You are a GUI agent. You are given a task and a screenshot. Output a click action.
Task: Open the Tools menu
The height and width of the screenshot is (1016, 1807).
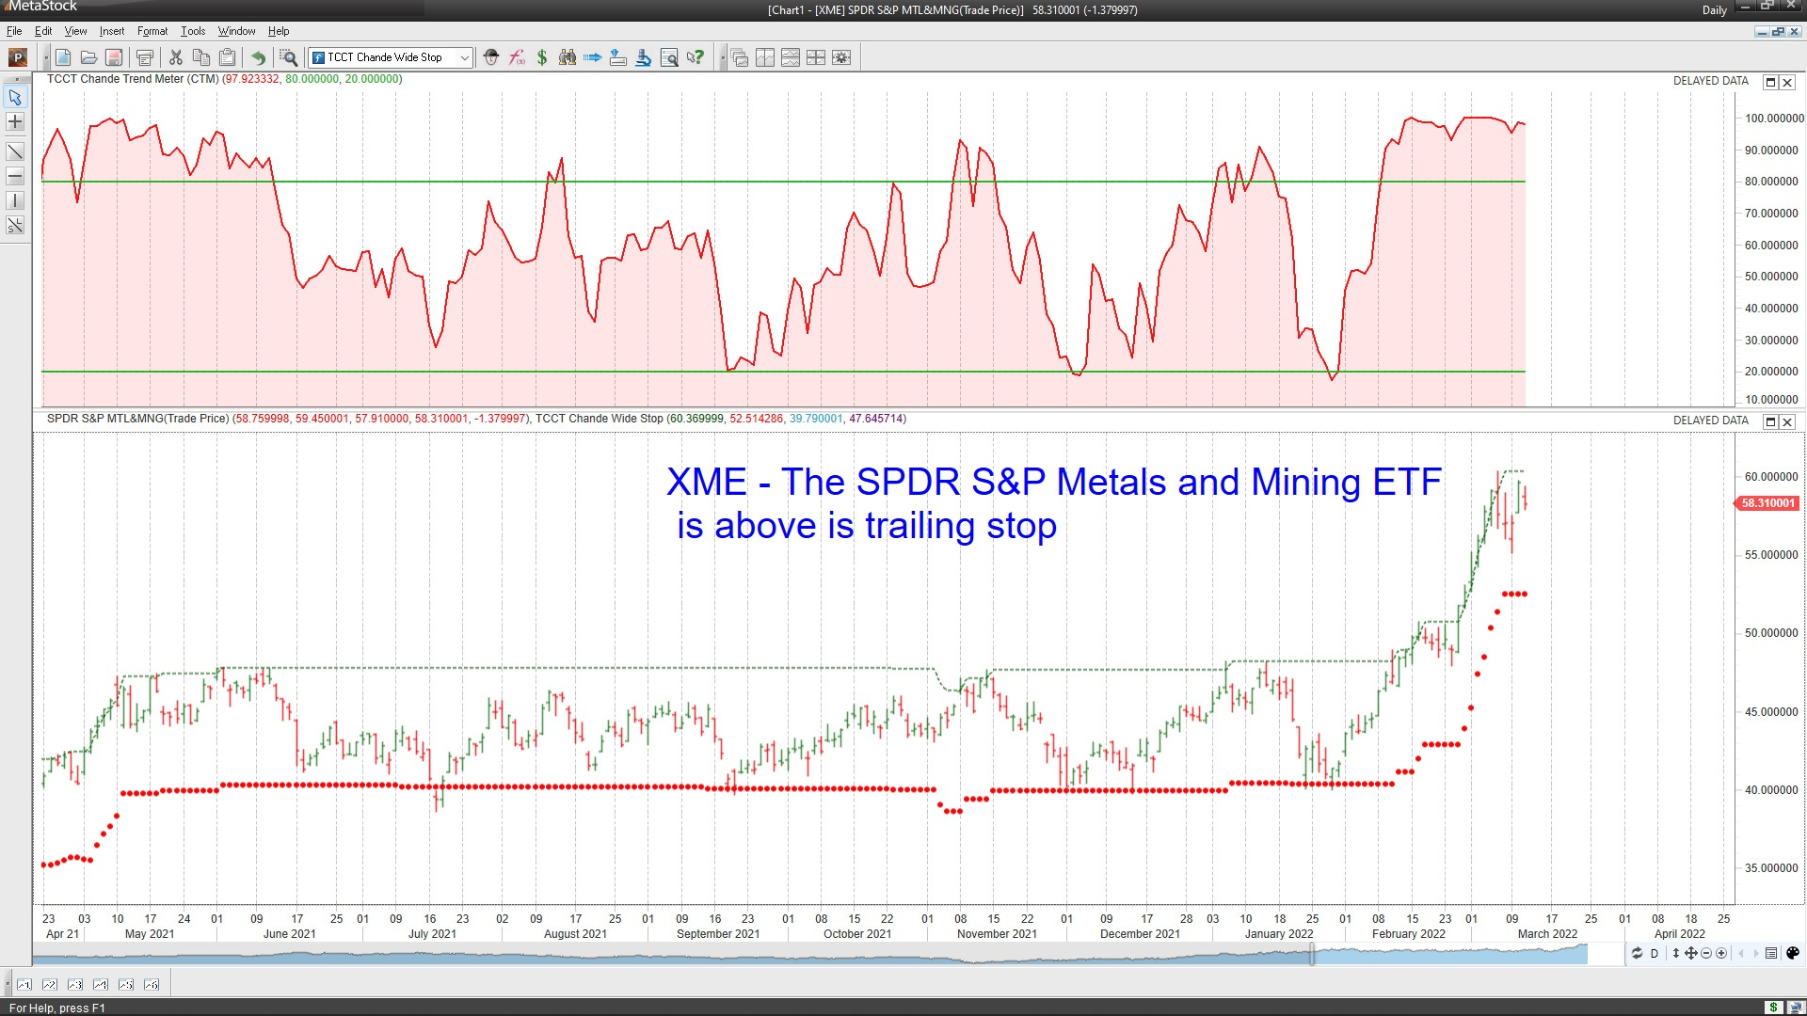coord(193,31)
